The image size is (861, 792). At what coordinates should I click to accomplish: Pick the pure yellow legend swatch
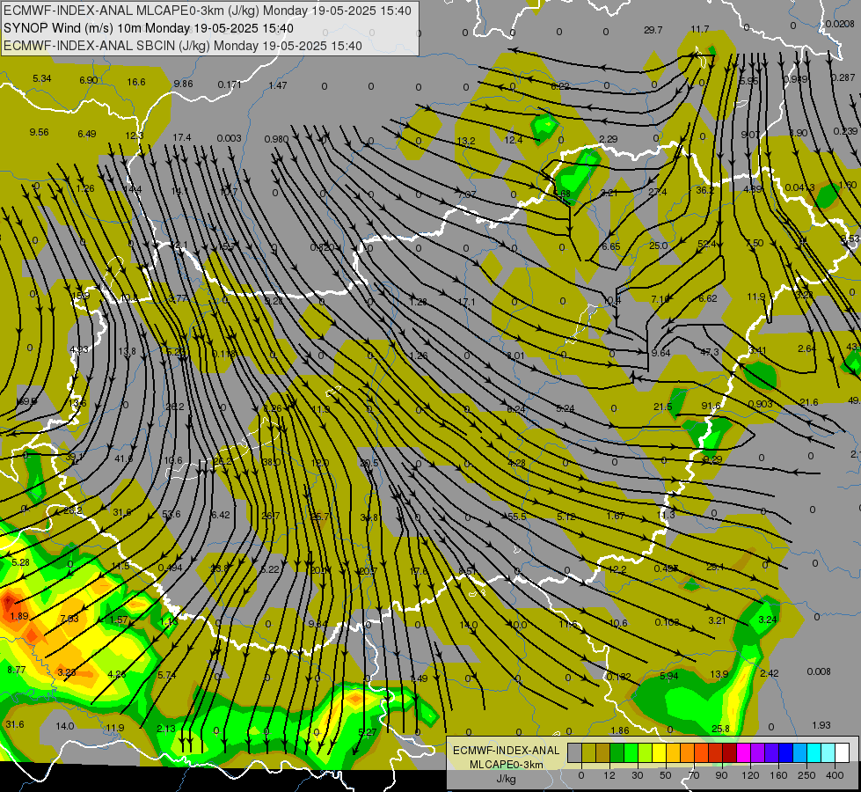[660, 753]
